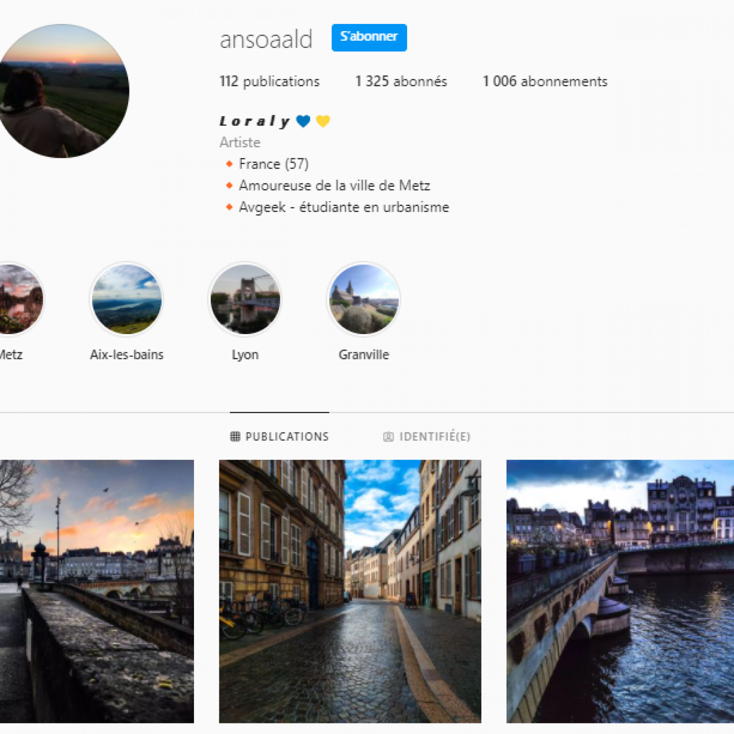Open the Aix-les-bains story highlight

pos(127,299)
